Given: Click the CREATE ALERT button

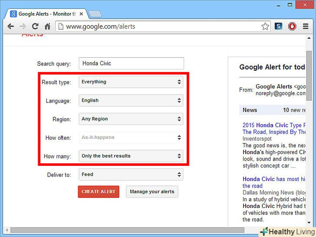Looking at the screenshot, I should click(99, 192).
